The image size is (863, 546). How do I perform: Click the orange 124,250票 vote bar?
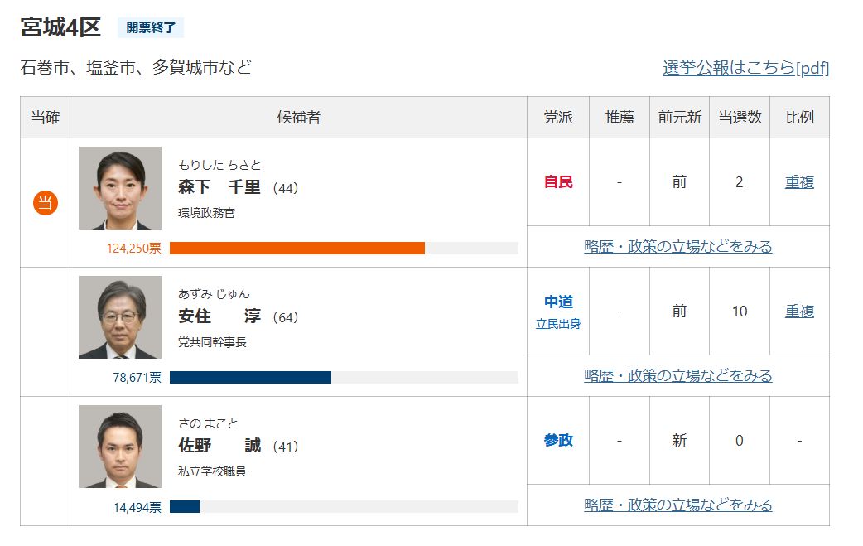(x=297, y=248)
